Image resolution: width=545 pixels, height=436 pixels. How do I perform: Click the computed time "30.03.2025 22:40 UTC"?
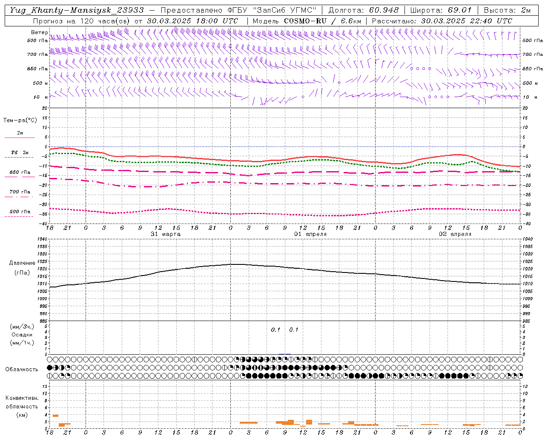tap(467, 21)
